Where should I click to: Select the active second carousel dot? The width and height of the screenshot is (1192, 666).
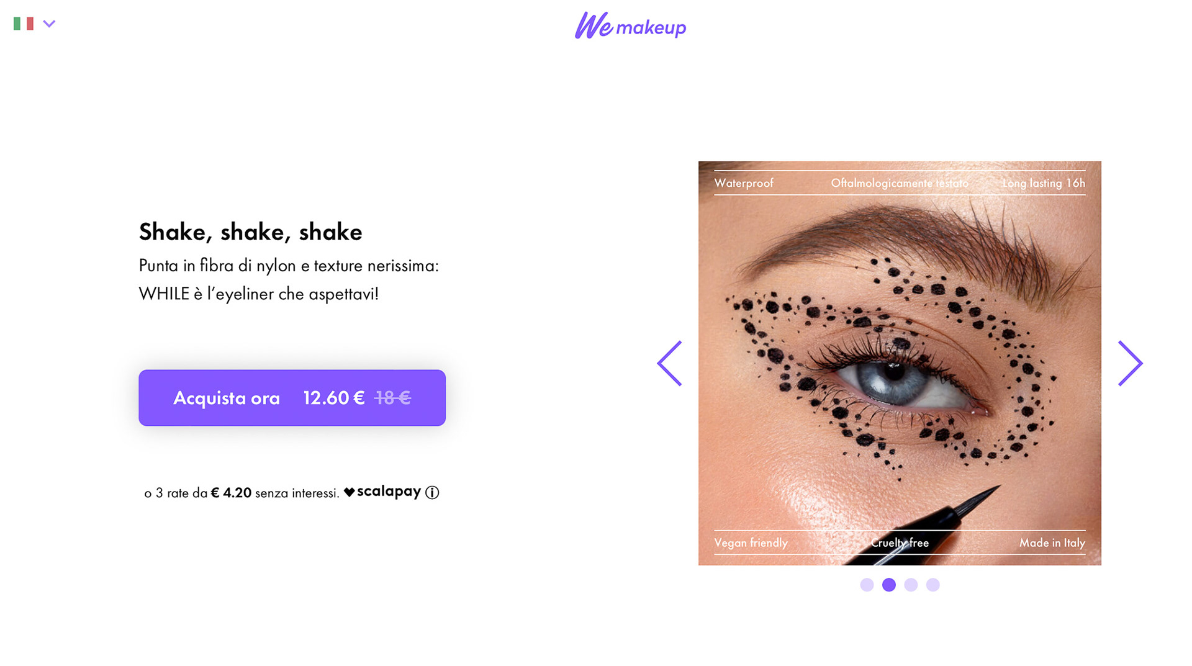click(x=889, y=585)
